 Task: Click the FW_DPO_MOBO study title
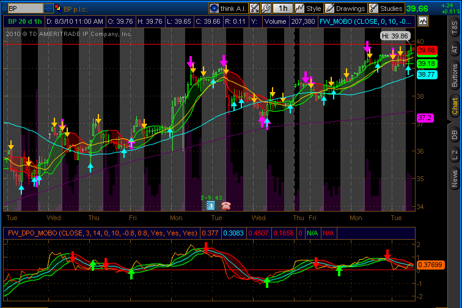tap(102, 233)
